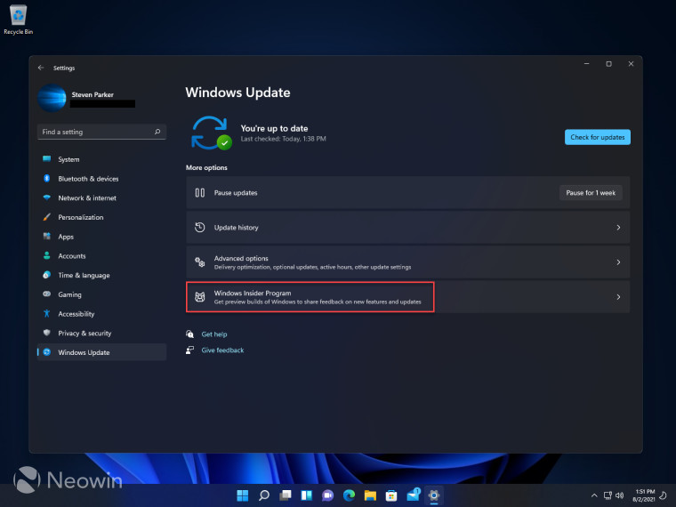Go to Gaming settings

coord(101,294)
